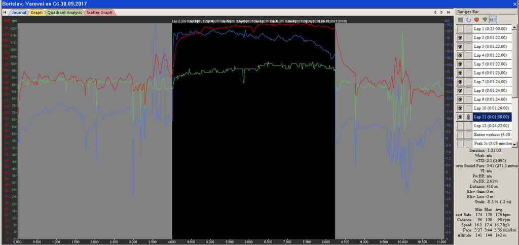Click the tab scroll left arrow
The height and width of the screenshot is (245, 519).
point(435,12)
